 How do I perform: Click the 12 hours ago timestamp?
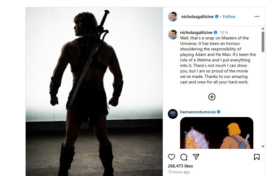[x=179, y=172]
